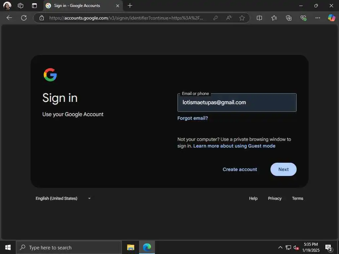Image resolution: width=339 pixels, height=254 pixels.
Task: Close the Sign in - Google Accounts tab
Action: pos(118,6)
